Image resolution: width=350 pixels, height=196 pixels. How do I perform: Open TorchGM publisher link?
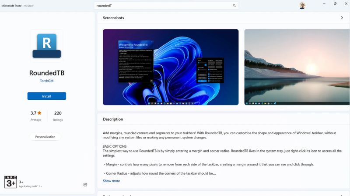47,81
